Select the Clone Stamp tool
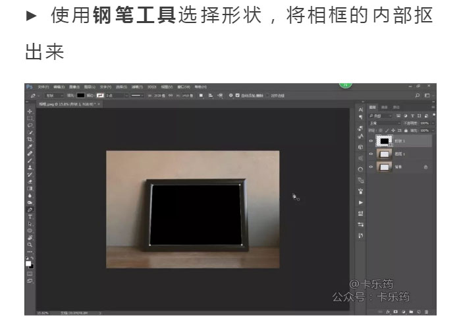Screen dimensions: 461x321 (30, 167)
